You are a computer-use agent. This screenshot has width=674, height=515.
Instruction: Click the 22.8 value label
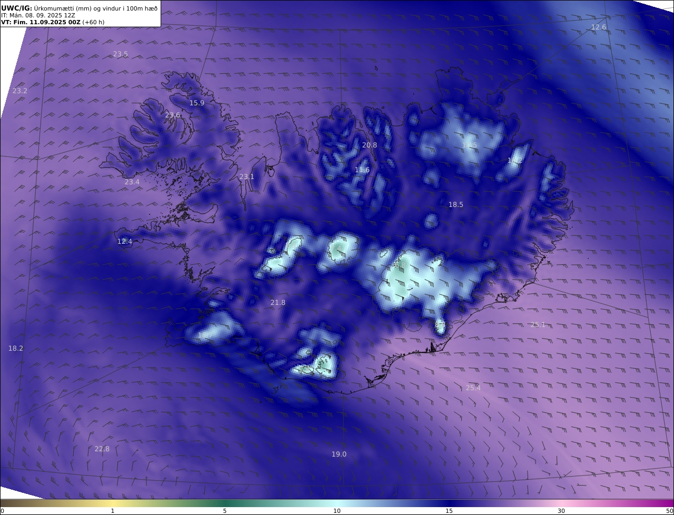click(102, 449)
